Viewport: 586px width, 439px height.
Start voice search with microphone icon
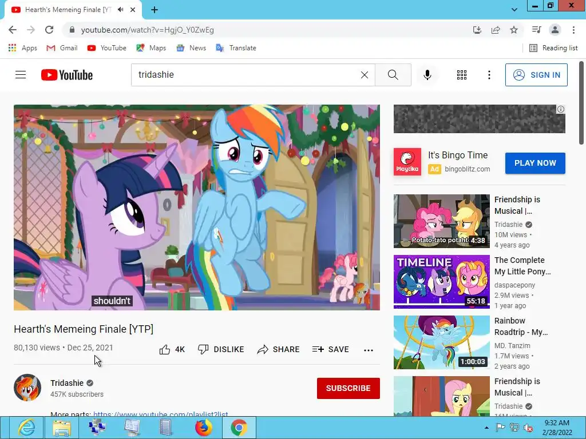tap(427, 75)
